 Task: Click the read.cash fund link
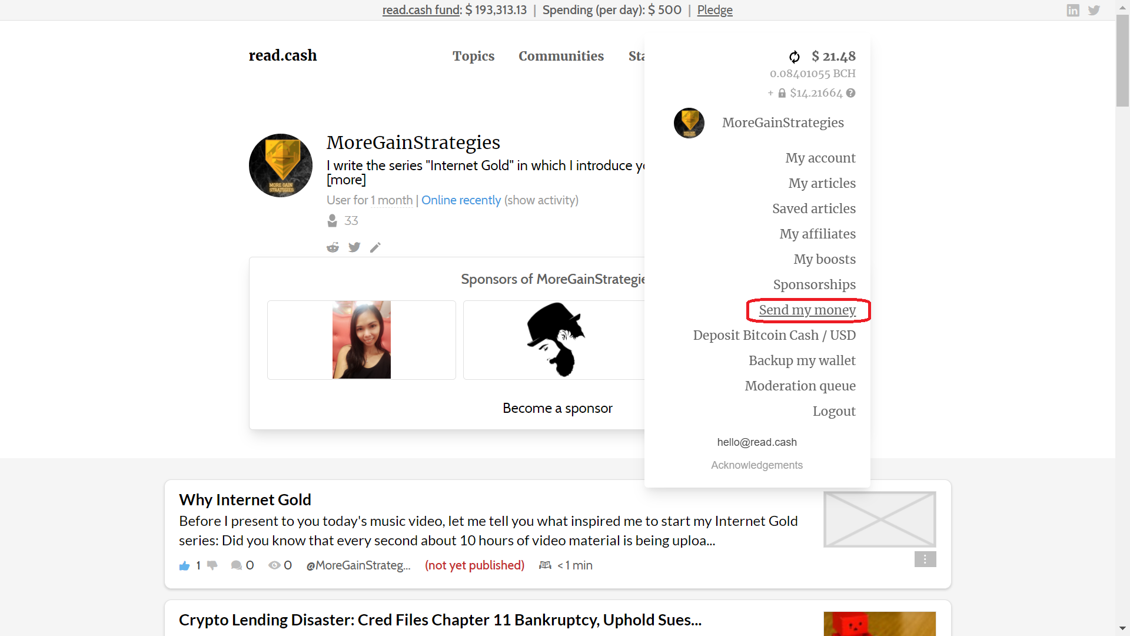(421, 10)
